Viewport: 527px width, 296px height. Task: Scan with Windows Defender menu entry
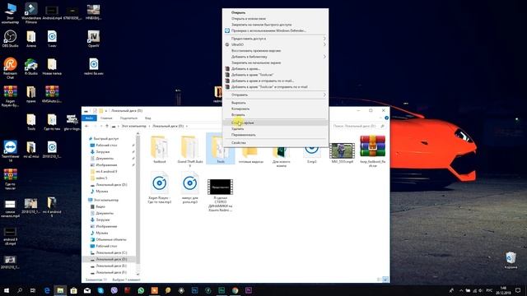[x=276, y=30]
